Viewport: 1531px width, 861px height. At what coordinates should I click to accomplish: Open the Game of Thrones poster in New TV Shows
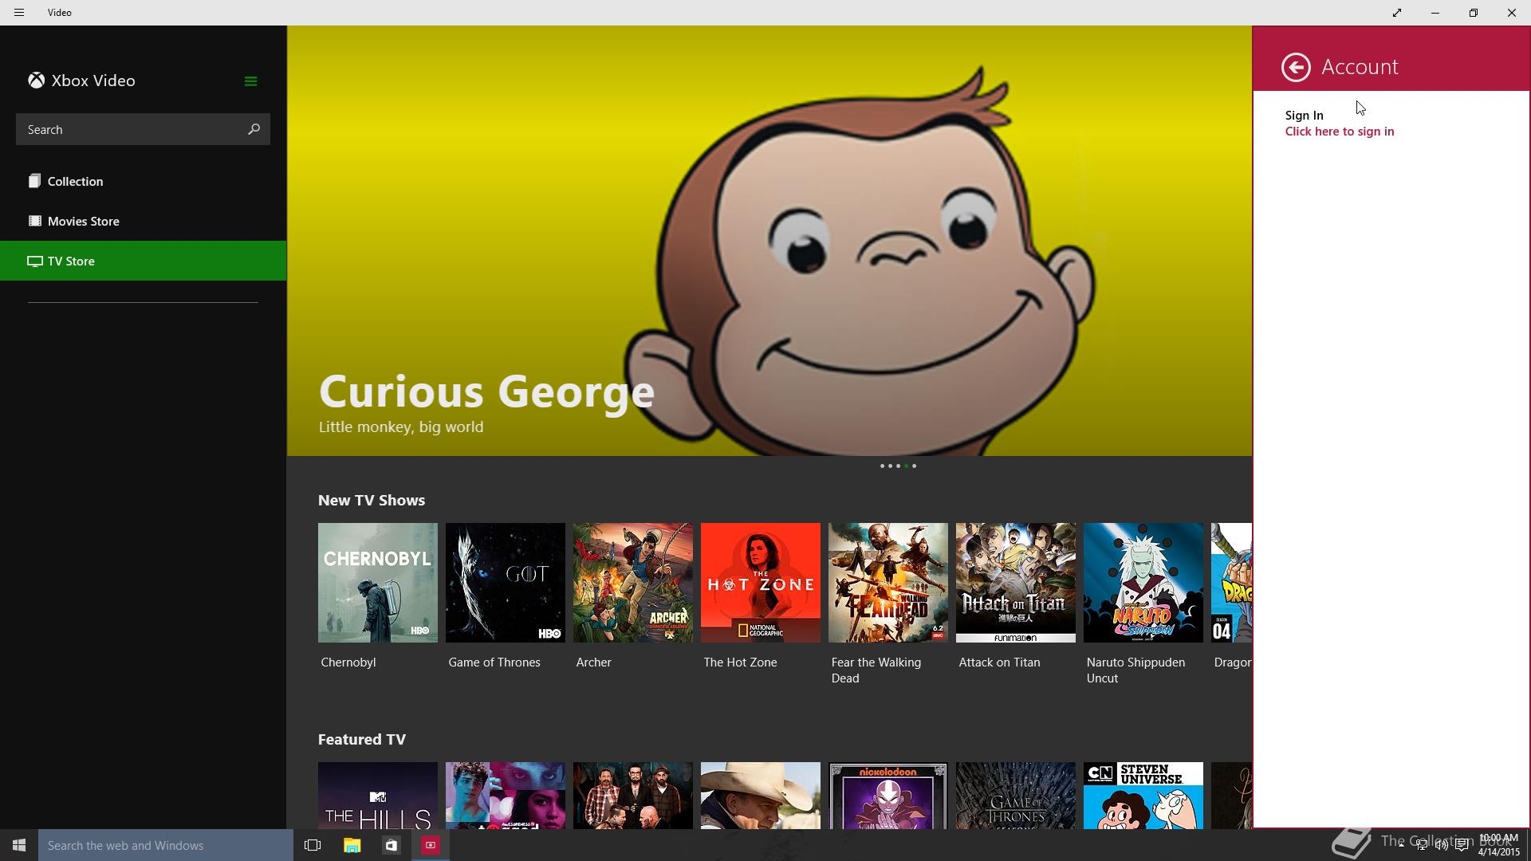(506, 583)
